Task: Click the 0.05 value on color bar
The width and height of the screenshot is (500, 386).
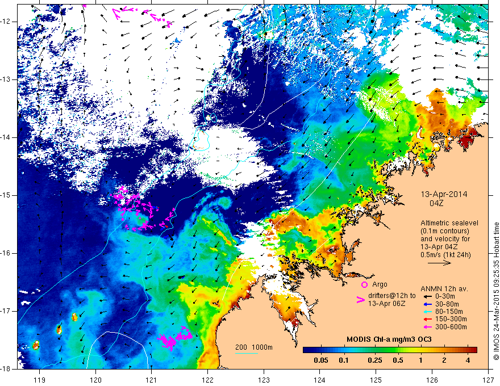Action: tap(321, 360)
